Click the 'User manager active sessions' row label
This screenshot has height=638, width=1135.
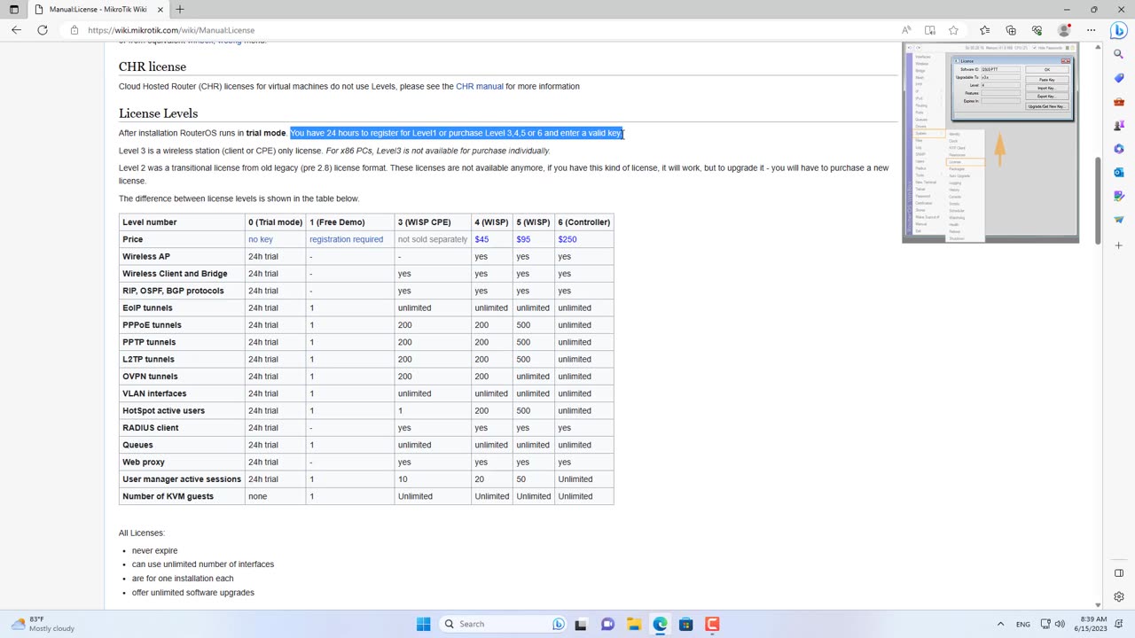click(182, 479)
